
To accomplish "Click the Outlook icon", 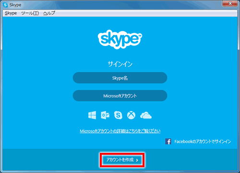I will [105, 115].
